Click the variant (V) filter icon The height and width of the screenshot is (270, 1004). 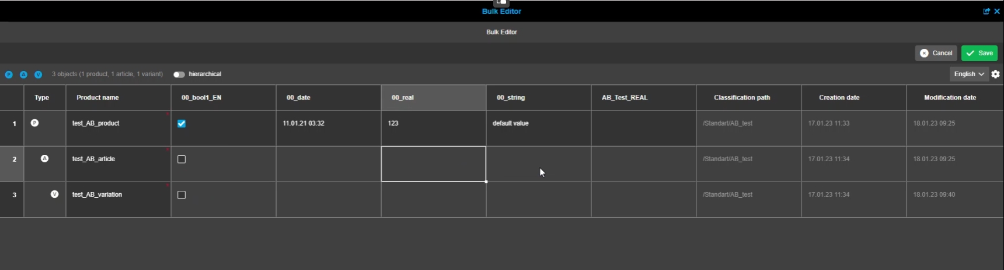pos(39,74)
